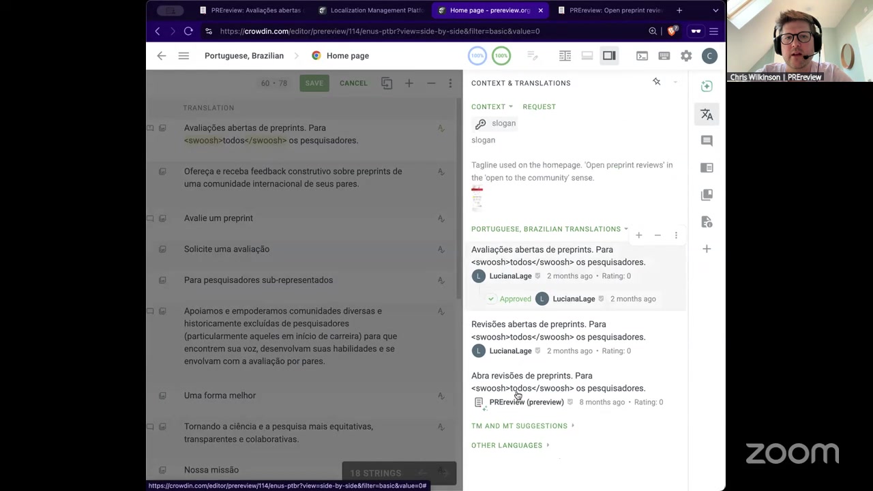Open the comments panel in the right sidebar
873x491 pixels.
(x=707, y=140)
